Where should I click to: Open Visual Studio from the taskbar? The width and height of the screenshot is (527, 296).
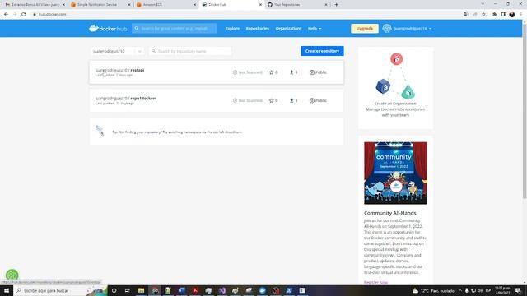(x=222, y=290)
